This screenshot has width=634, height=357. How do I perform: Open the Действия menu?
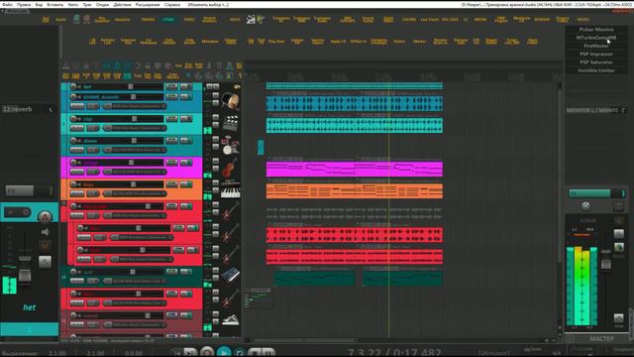pyautogui.click(x=122, y=4)
